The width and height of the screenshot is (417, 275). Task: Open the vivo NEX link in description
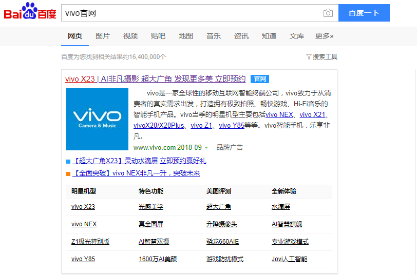[279, 114]
